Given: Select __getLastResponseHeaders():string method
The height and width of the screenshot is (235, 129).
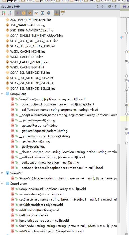Looking at the screenshot, I should pyautogui.click(x=44, y=136).
